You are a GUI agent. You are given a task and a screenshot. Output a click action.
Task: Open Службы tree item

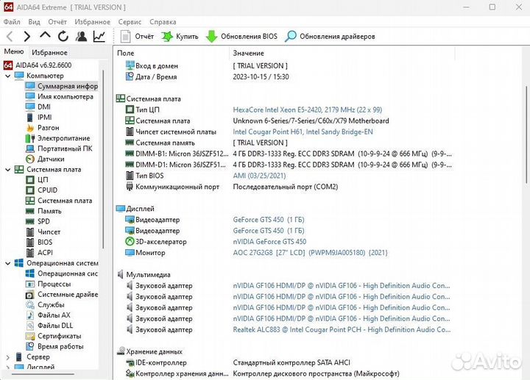45,305
